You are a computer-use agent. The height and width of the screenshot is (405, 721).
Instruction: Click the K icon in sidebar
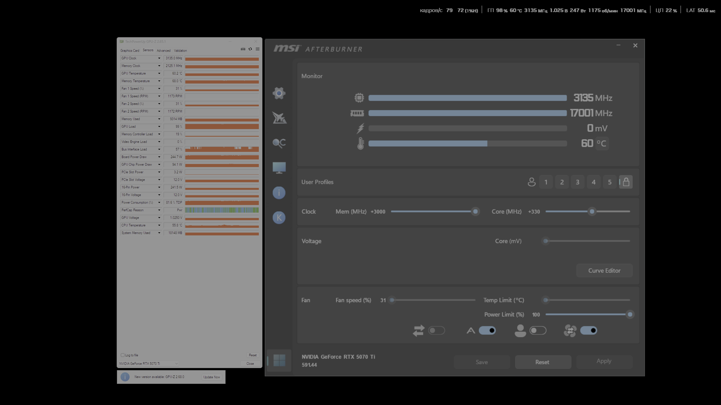click(279, 217)
